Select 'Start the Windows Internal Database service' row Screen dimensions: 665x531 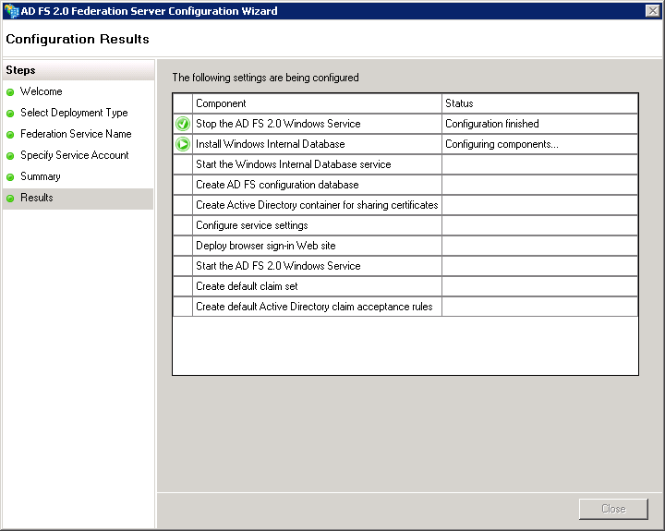(x=405, y=164)
